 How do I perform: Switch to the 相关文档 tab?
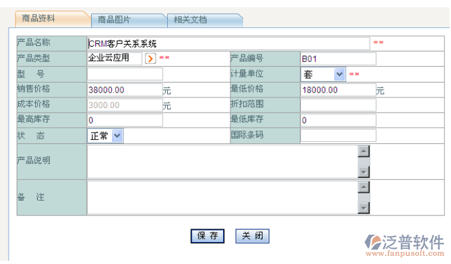click(205, 20)
